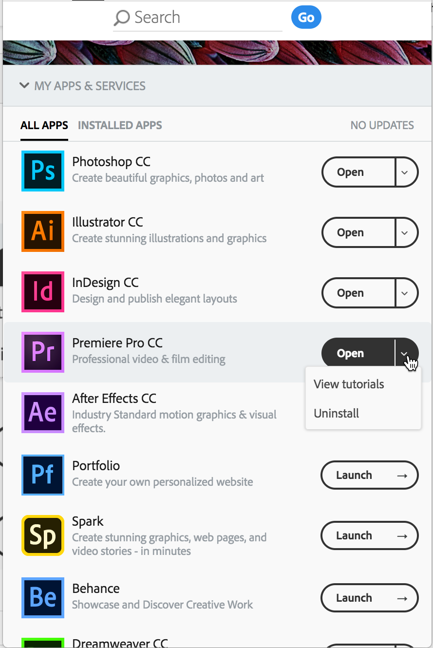Click the Illustrator CC app icon
The width and height of the screenshot is (433, 648).
tap(43, 231)
